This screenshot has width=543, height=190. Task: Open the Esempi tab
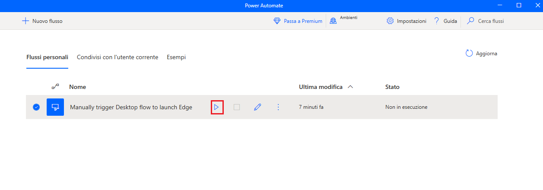[x=176, y=57]
